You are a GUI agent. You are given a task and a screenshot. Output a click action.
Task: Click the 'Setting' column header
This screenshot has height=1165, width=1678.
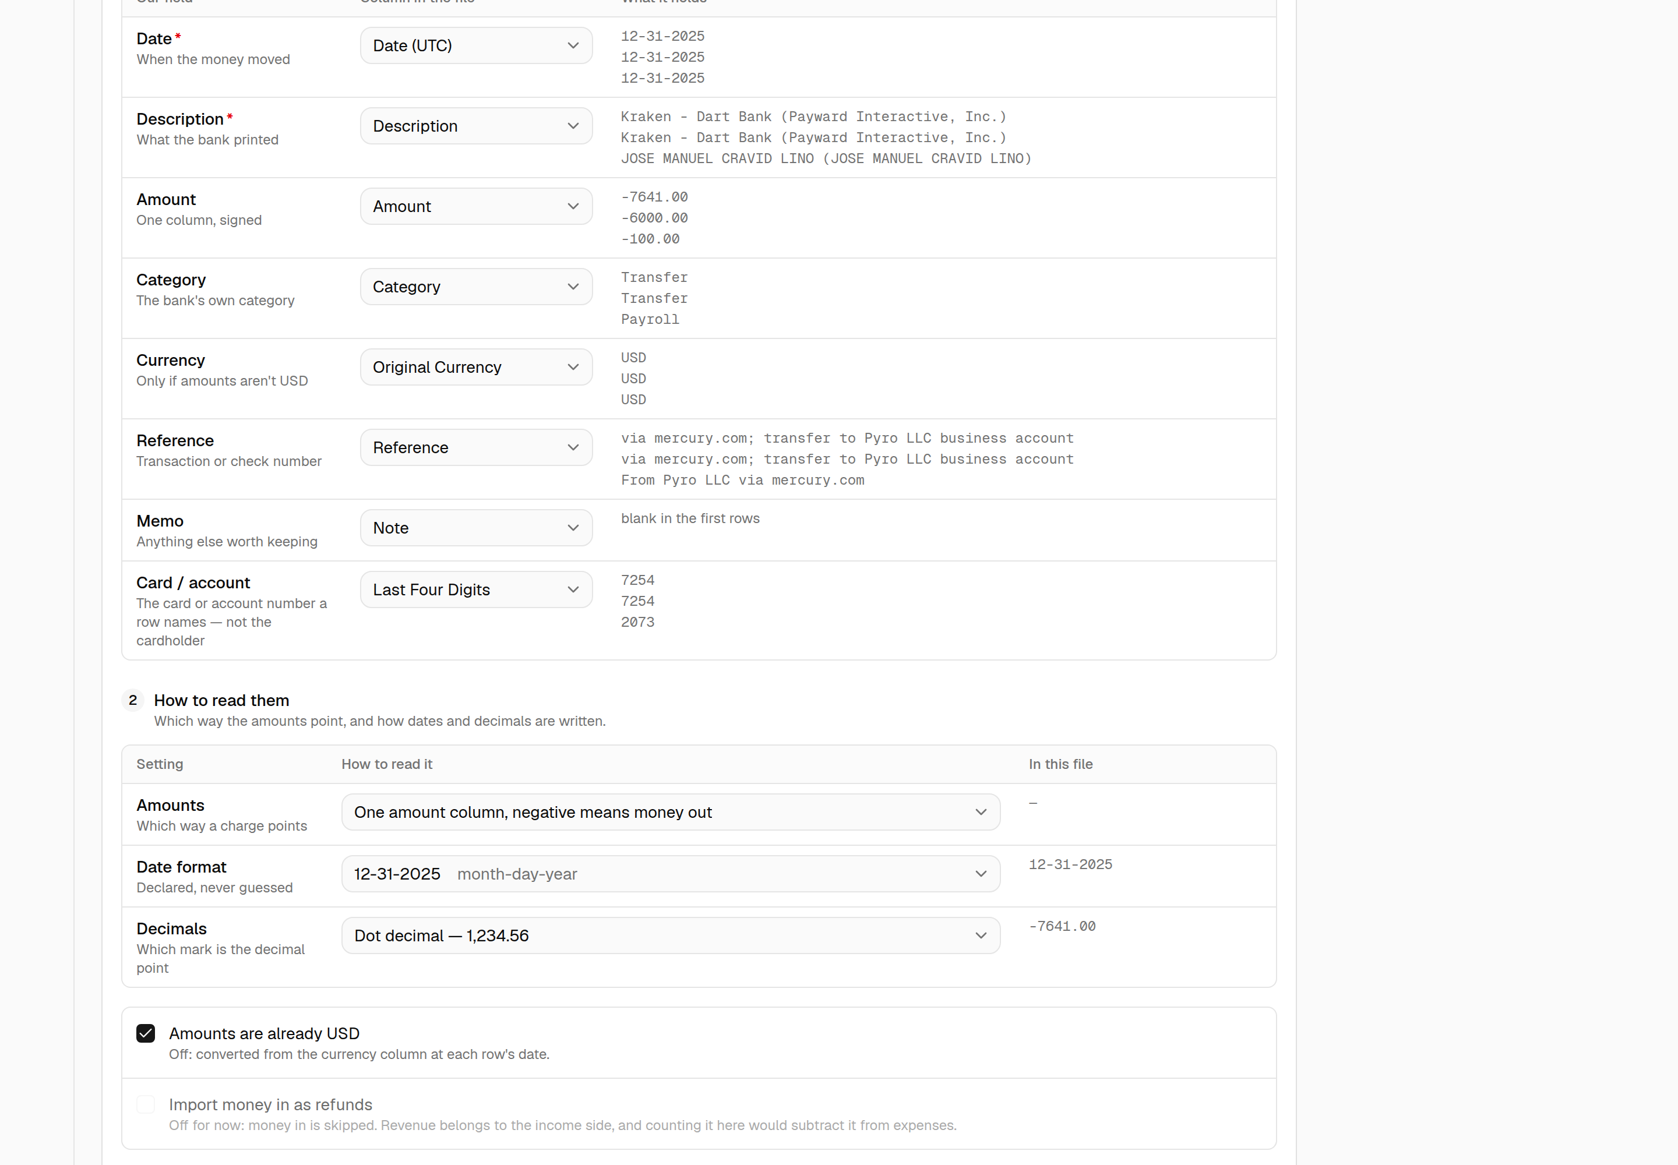[159, 764]
